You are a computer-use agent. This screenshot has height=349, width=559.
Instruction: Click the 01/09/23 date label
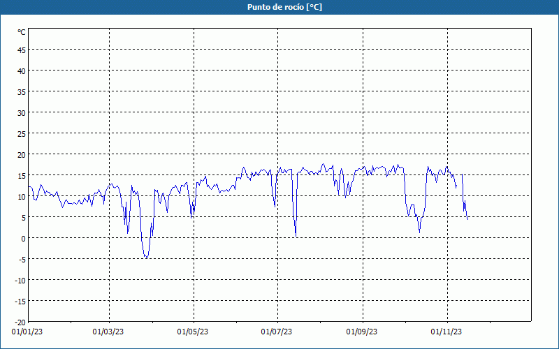(x=362, y=332)
